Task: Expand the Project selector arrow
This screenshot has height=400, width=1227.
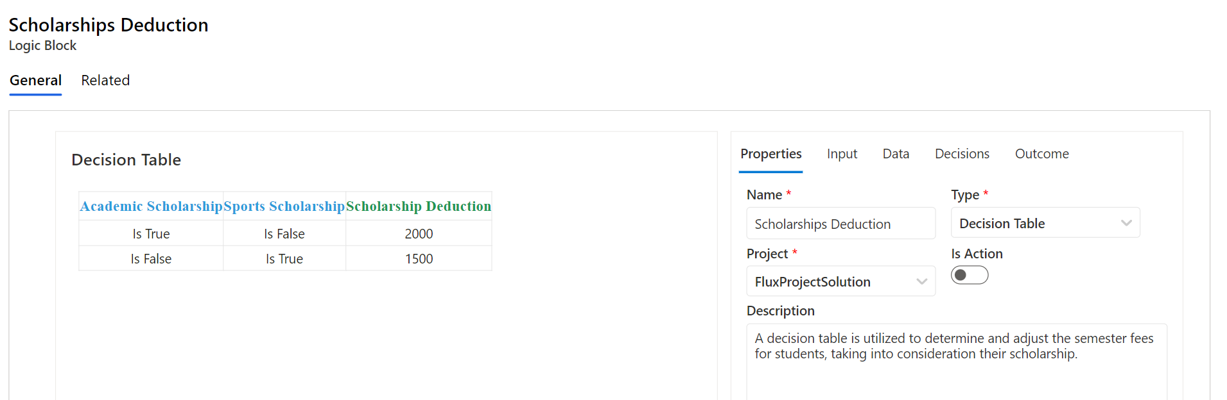Action: (923, 281)
